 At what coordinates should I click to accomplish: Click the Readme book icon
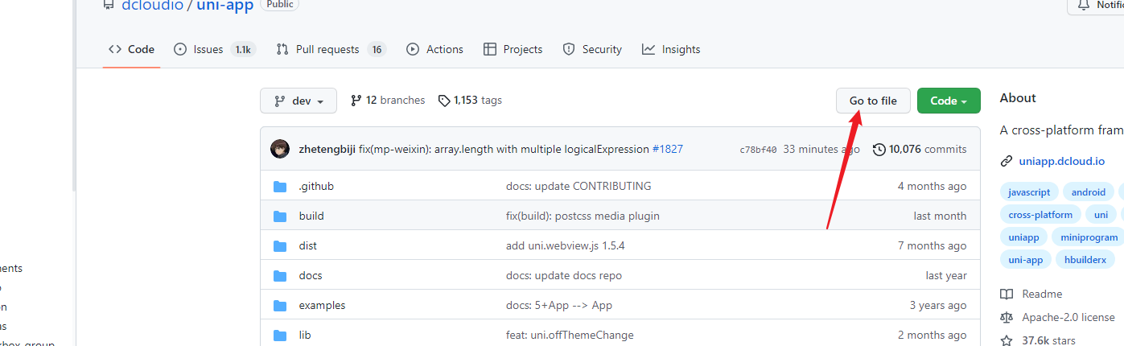click(x=1007, y=295)
